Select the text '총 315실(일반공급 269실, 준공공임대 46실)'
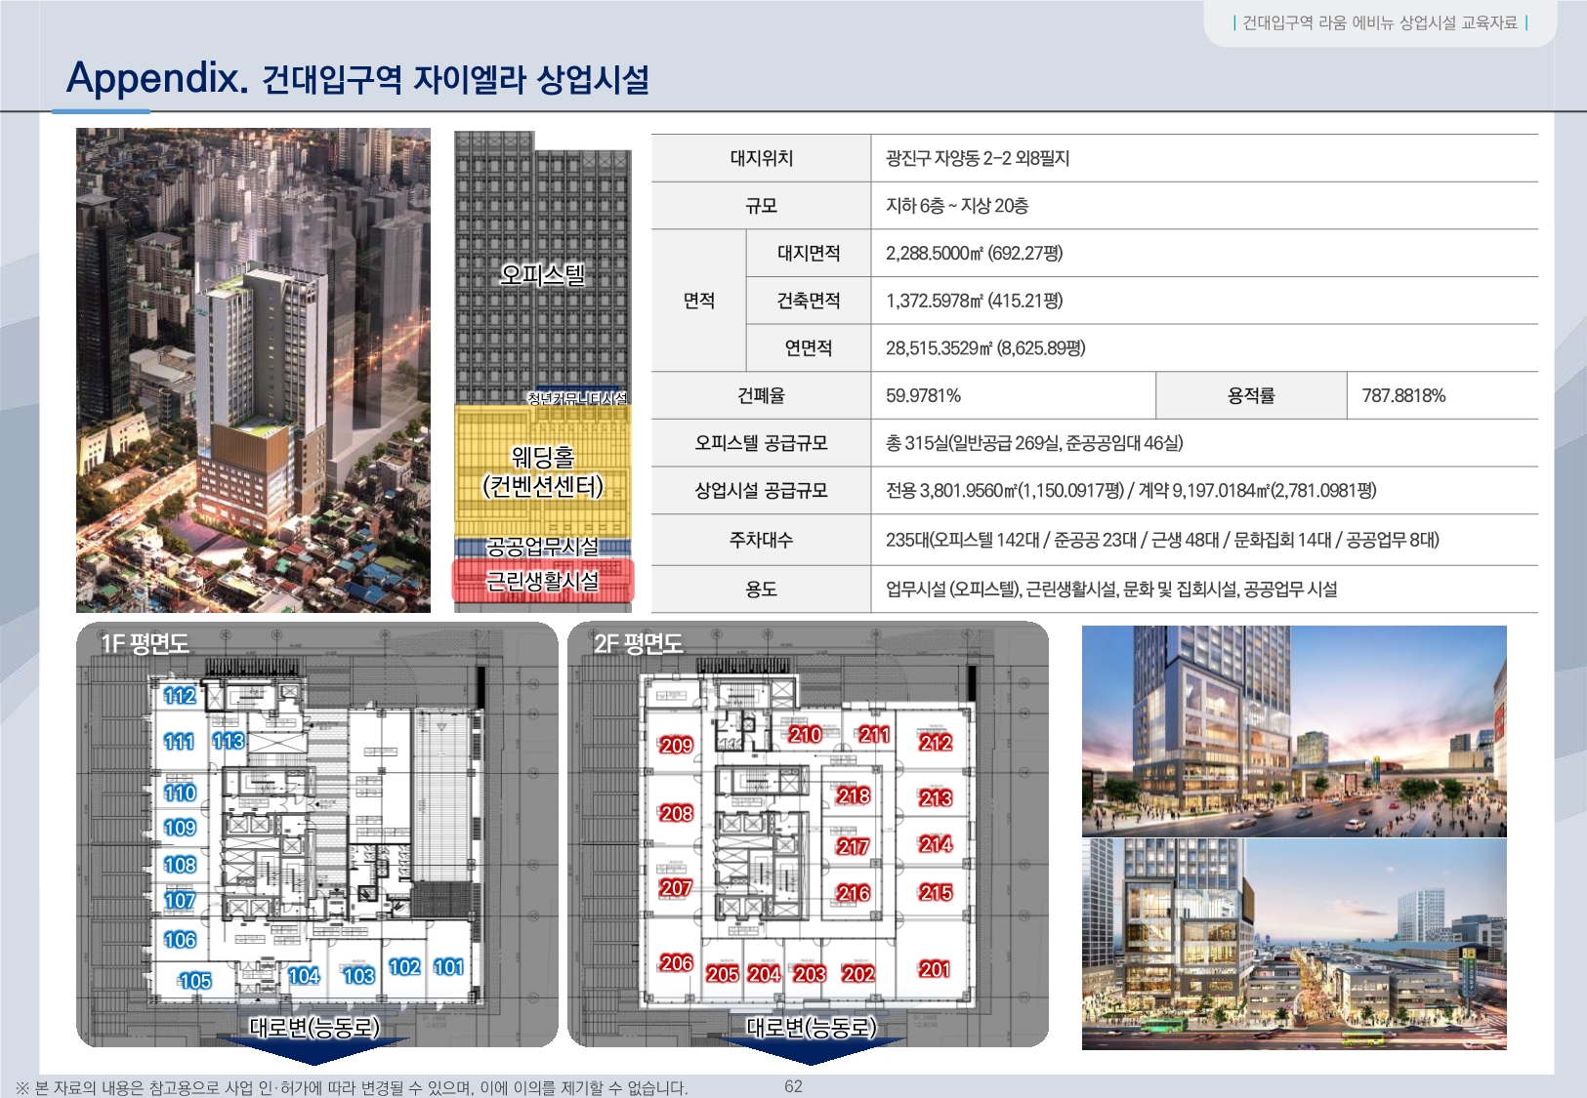The image size is (1587, 1098). tap(1034, 443)
